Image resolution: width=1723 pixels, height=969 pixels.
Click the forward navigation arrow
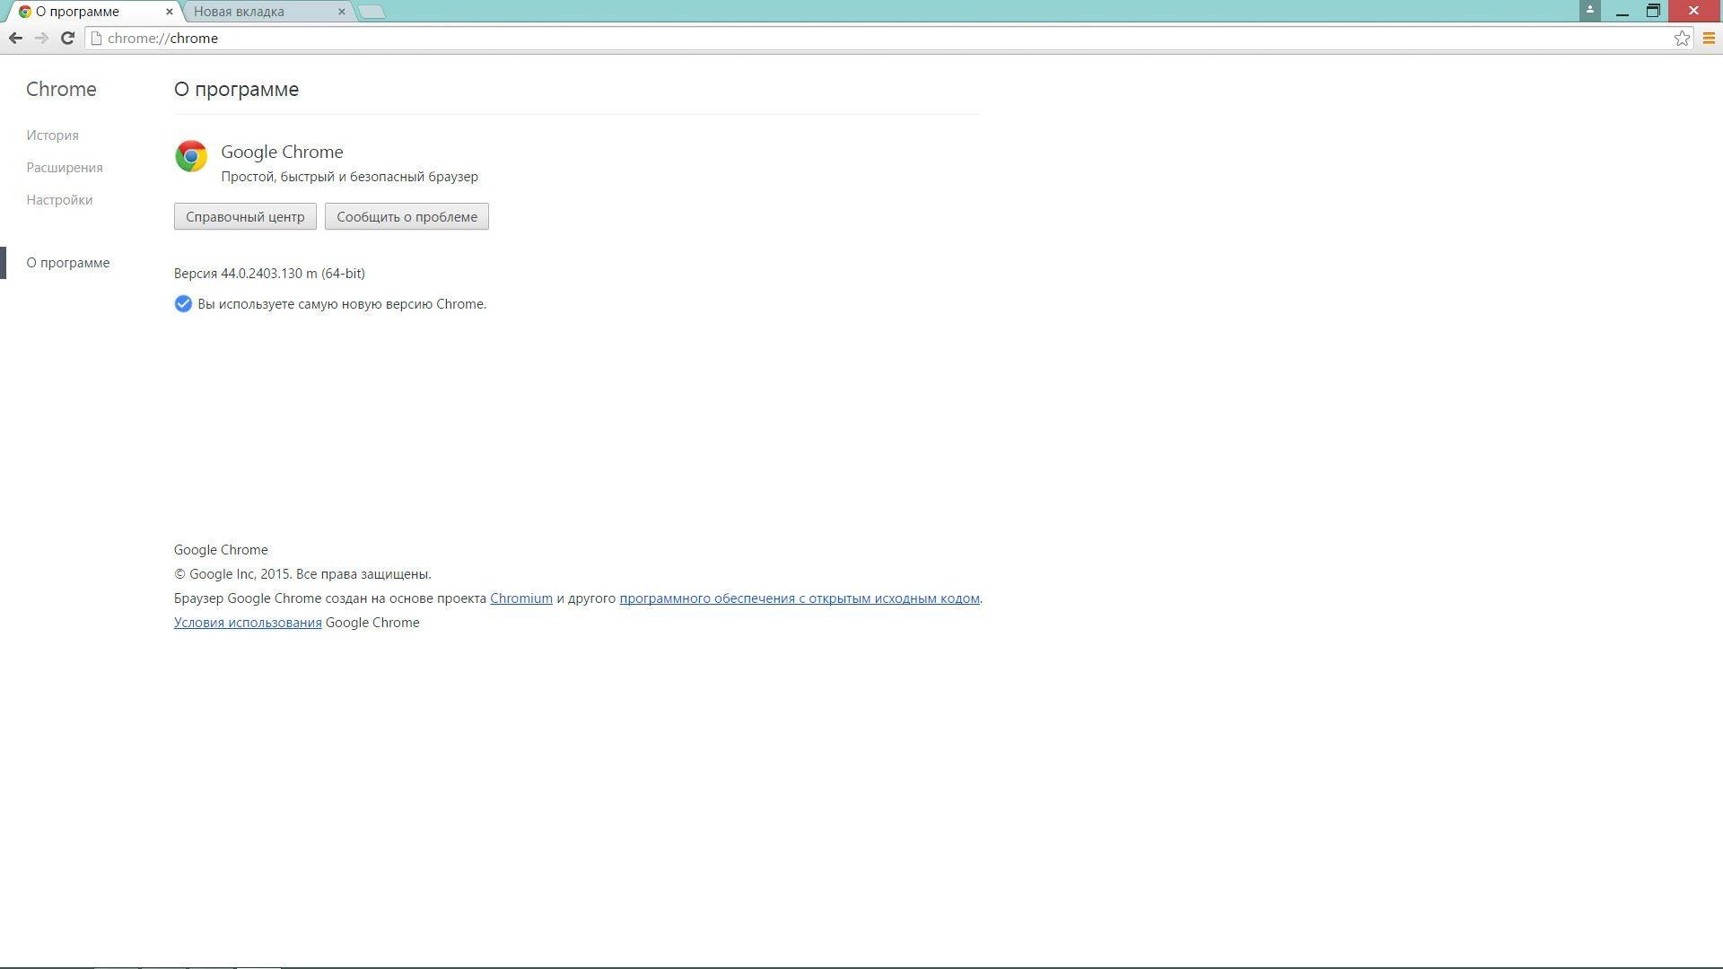(41, 38)
